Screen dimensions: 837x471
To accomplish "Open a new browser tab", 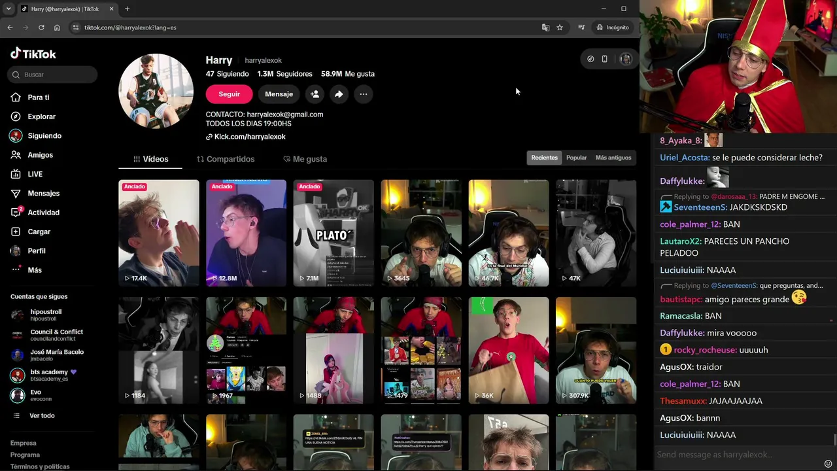I will click(x=127, y=9).
